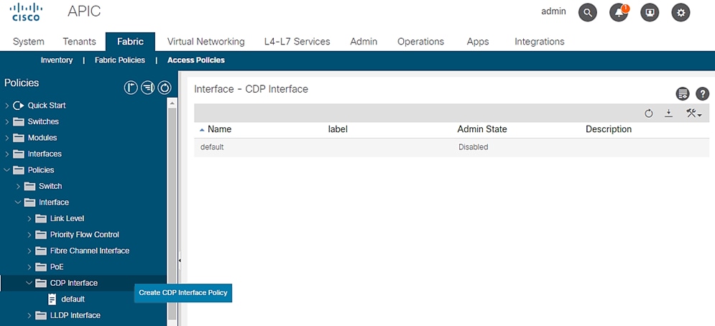Click the help question mark icon
715x326 pixels.
(702, 94)
